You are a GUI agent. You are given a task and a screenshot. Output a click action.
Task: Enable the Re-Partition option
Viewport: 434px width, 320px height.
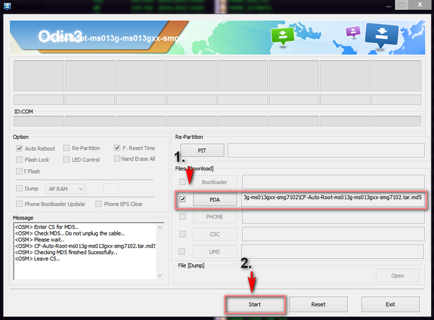67,148
